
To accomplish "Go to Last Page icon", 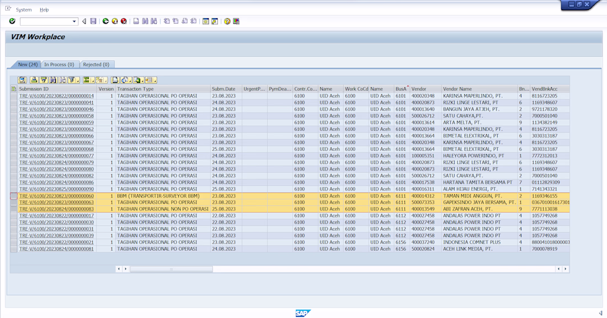I will pos(194,21).
